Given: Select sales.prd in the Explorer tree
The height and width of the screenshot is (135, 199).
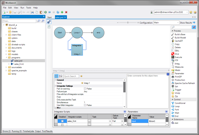Looking at the screenshot, I should (x=18, y=61).
